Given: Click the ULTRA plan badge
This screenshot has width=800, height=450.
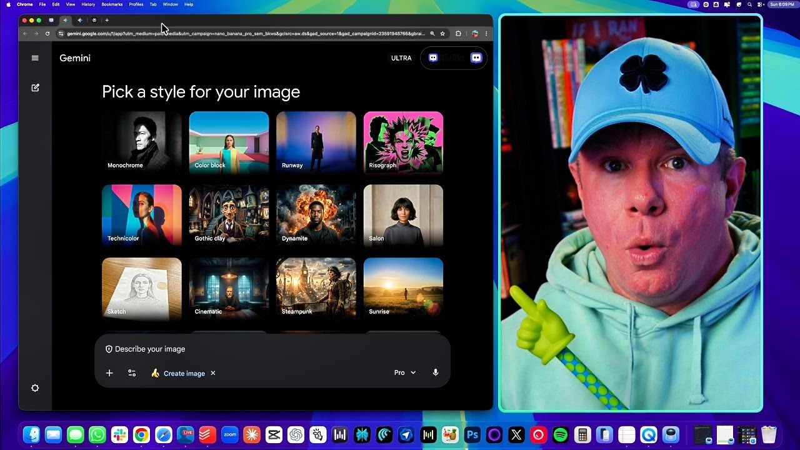Looking at the screenshot, I should pyautogui.click(x=401, y=58).
